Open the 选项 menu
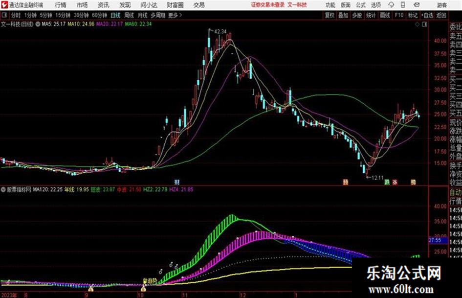462x298 pixels. tap(375, 5)
